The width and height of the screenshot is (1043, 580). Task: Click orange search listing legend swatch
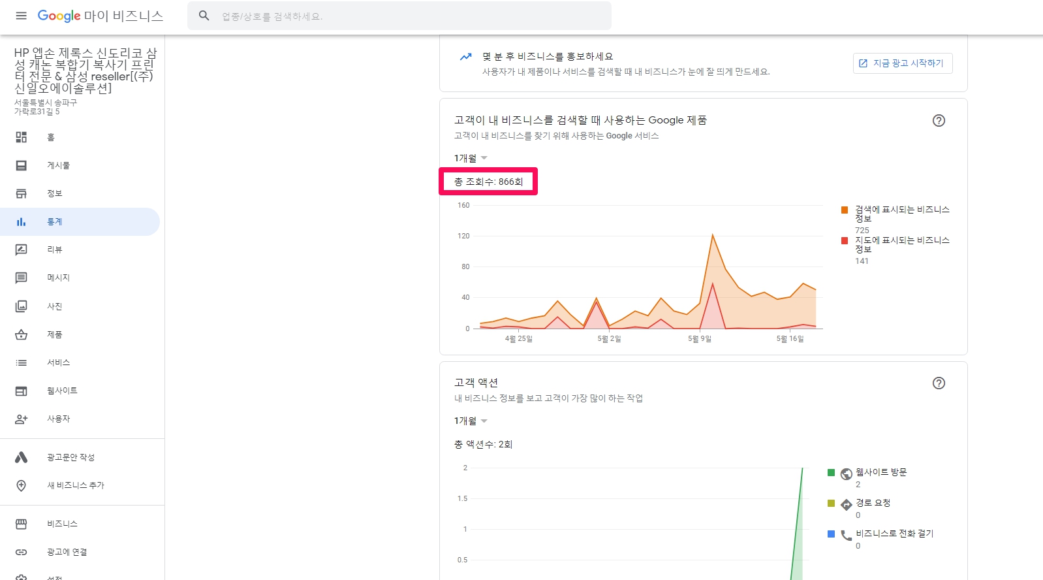pyautogui.click(x=845, y=210)
